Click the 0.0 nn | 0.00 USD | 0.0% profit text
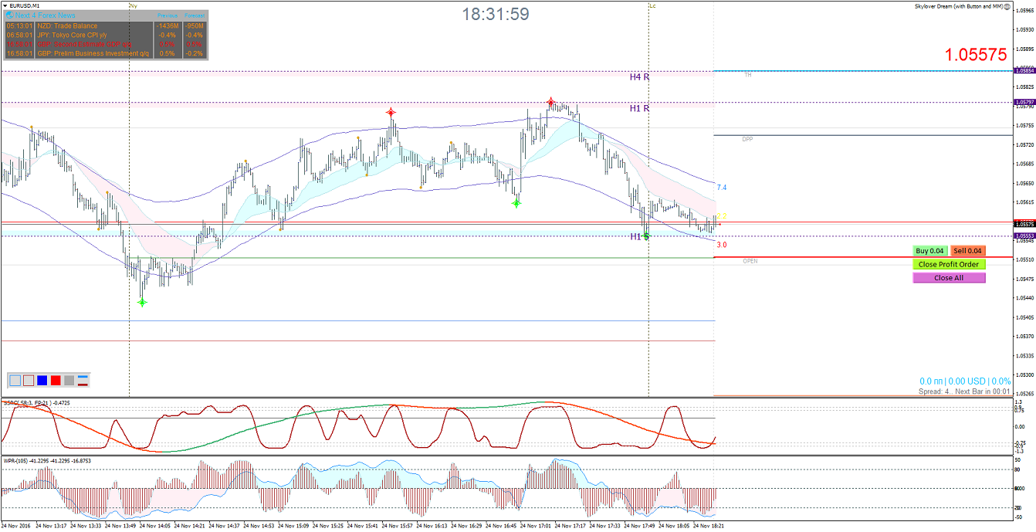This screenshot has width=1036, height=532. coord(965,381)
